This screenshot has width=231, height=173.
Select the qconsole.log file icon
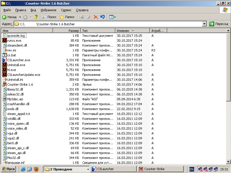(5, 36)
